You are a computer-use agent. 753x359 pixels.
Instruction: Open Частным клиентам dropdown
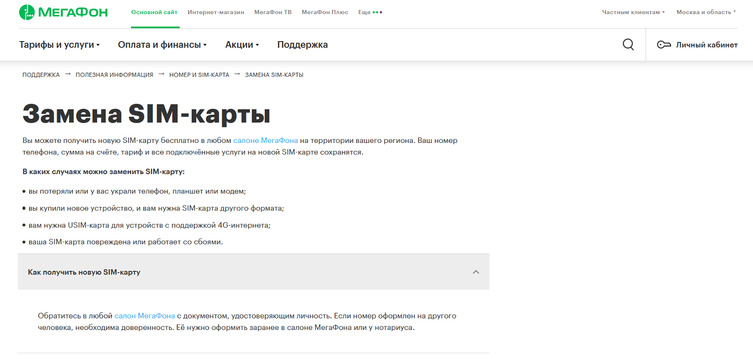click(634, 12)
